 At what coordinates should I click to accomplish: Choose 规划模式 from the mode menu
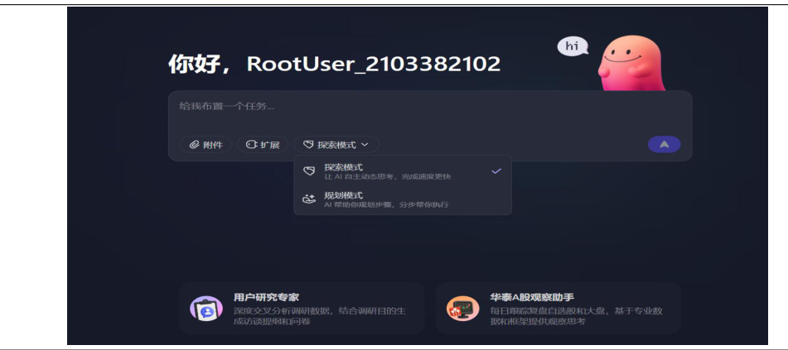[343, 195]
